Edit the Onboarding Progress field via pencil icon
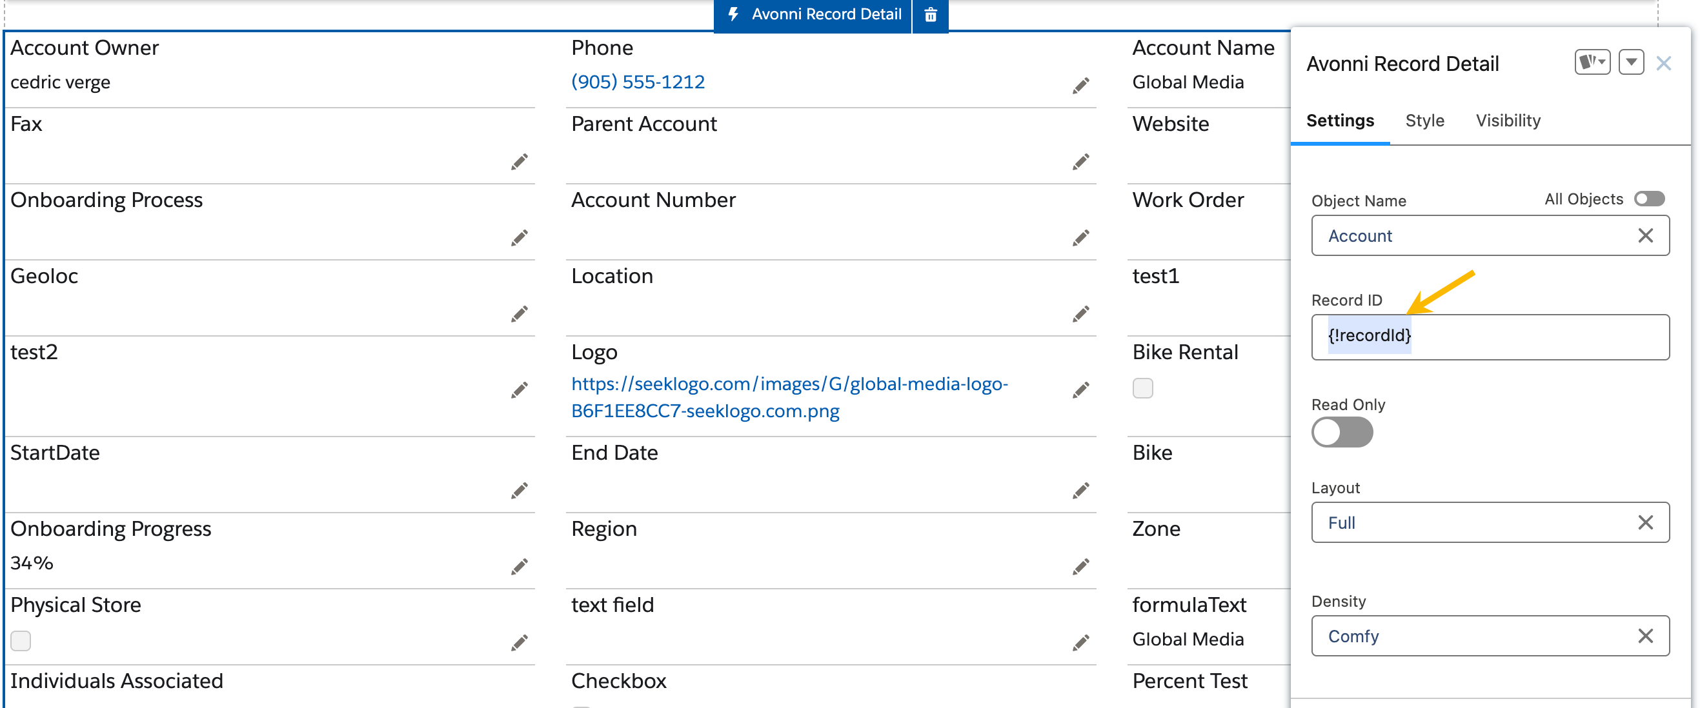1700x708 pixels. click(519, 567)
